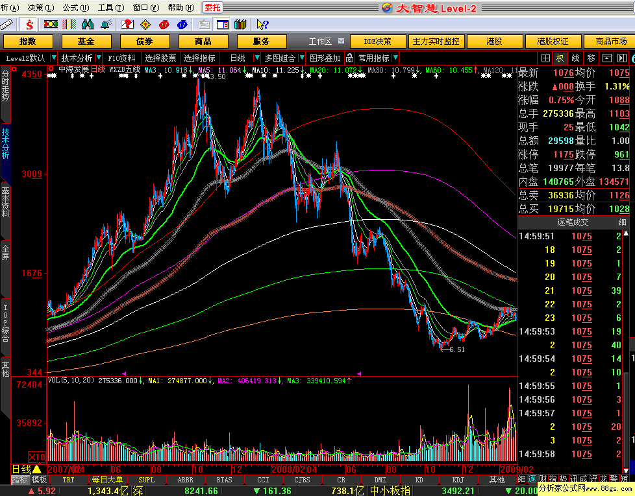Select the 财 tab at bottom right
635x496 pixels.
(x=543, y=479)
